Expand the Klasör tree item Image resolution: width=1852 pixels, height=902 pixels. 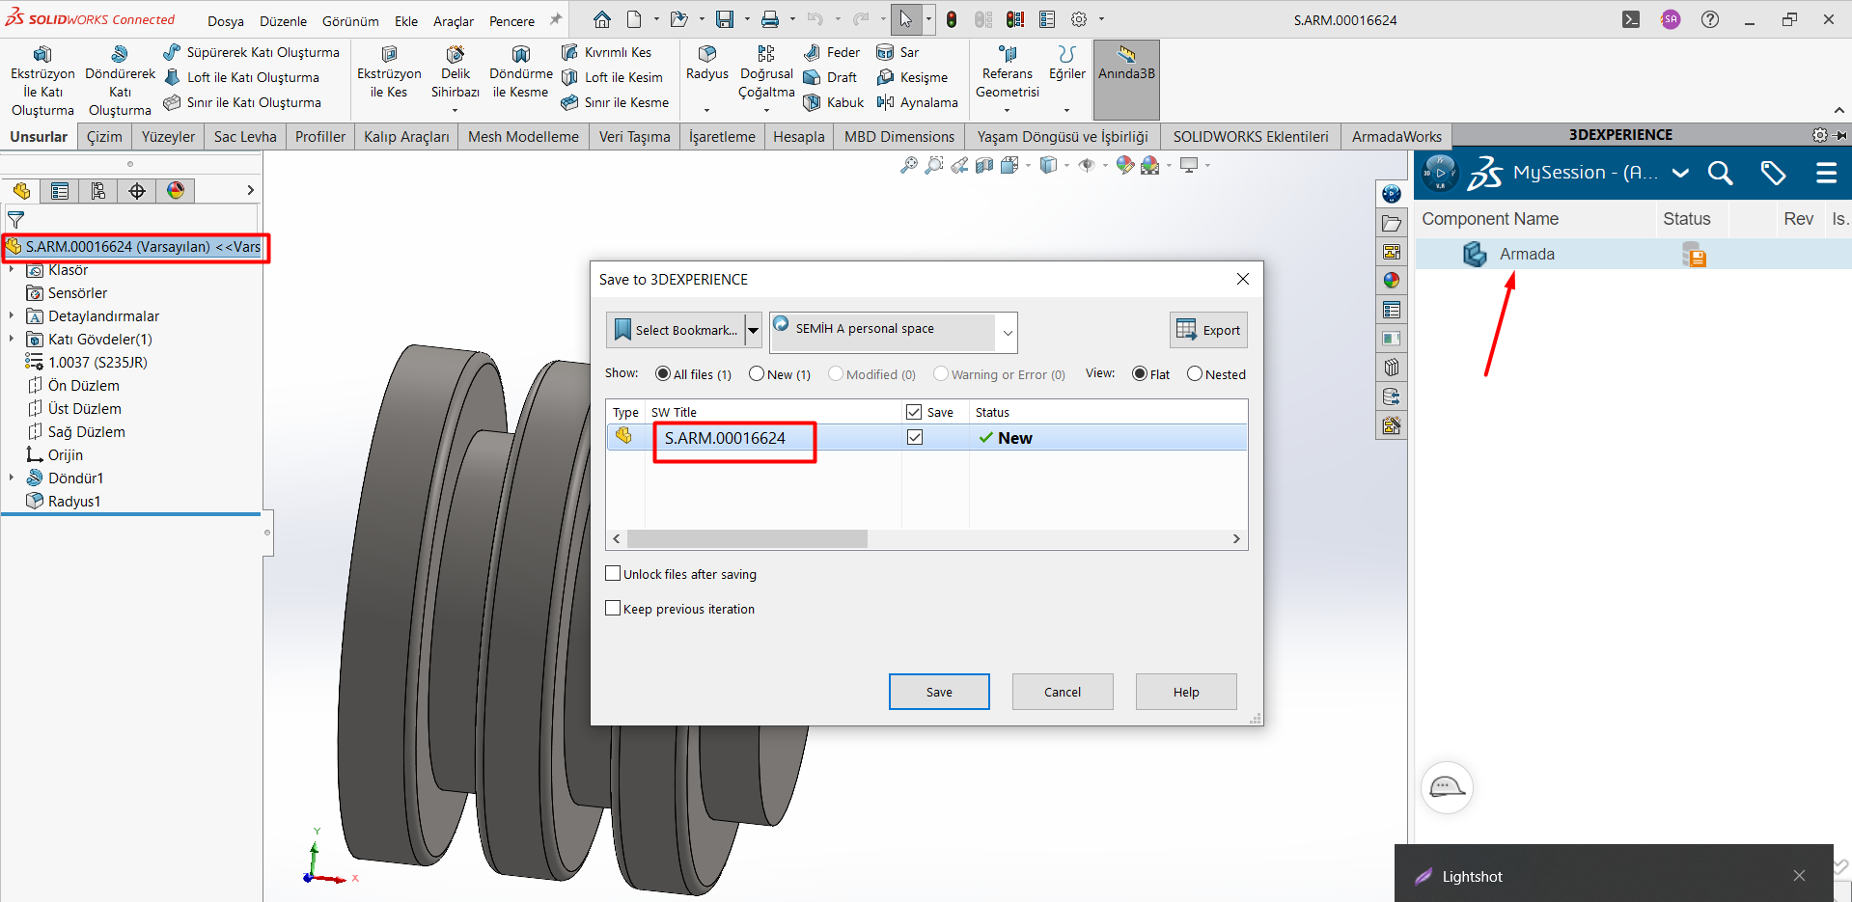point(12,270)
